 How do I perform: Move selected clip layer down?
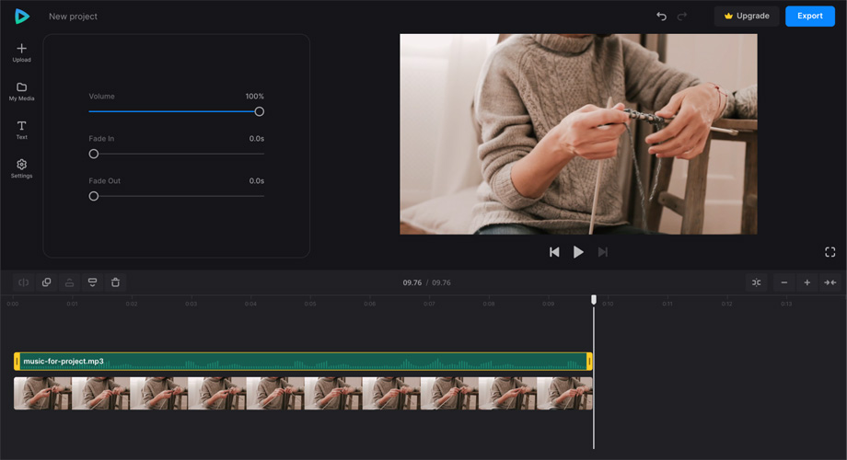coord(92,282)
